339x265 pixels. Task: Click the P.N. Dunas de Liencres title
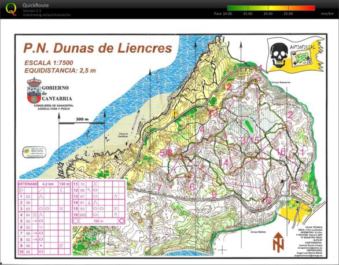click(x=98, y=48)
